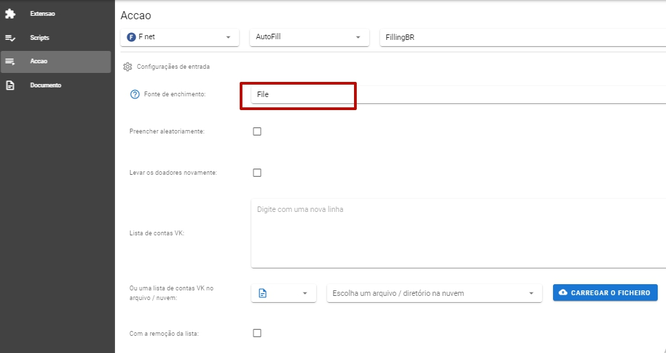Click the help question mark icon
The width and height of the screenshot is (666, 353).
click(134, 94)
